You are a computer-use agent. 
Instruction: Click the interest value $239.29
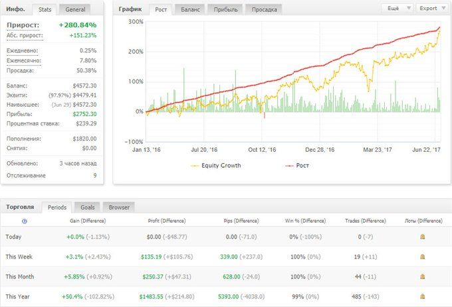point(86,123)
